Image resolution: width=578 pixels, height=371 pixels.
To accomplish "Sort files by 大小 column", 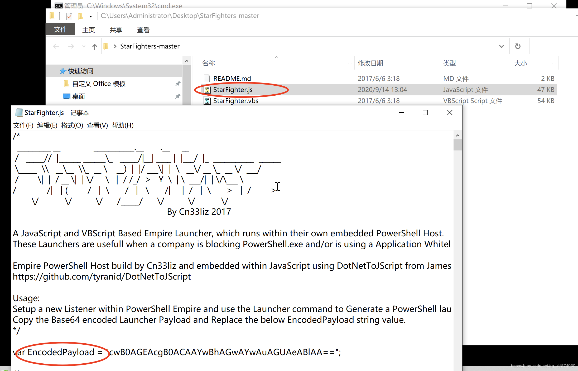I will (521, 63).
